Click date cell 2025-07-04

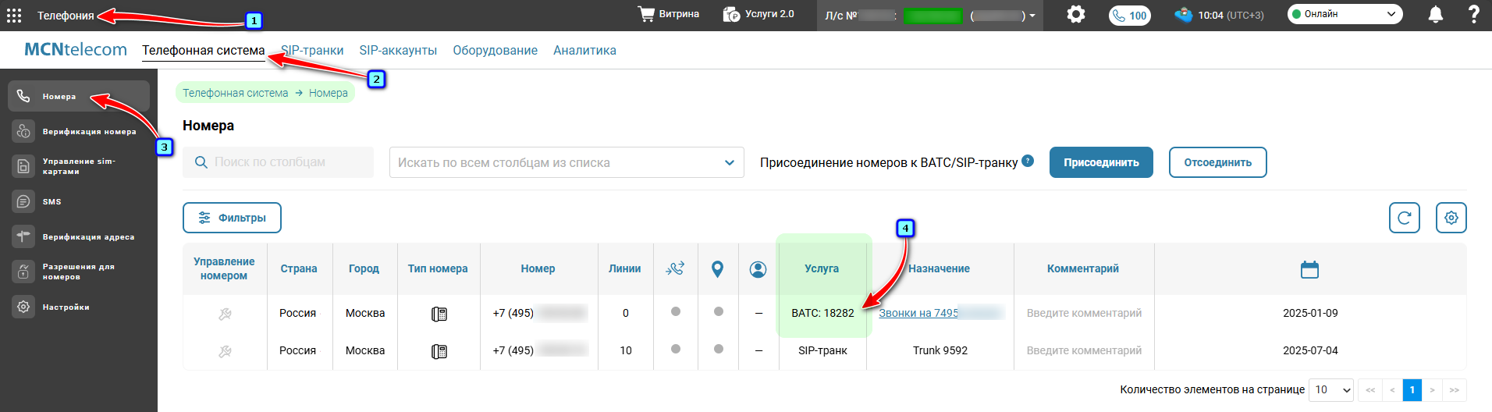[x=1310, y=350]
